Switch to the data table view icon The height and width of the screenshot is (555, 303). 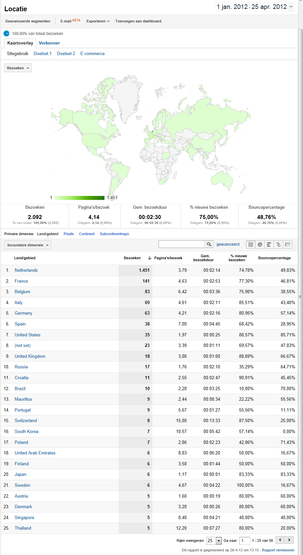pyautogui.click(x=251, y=244)
